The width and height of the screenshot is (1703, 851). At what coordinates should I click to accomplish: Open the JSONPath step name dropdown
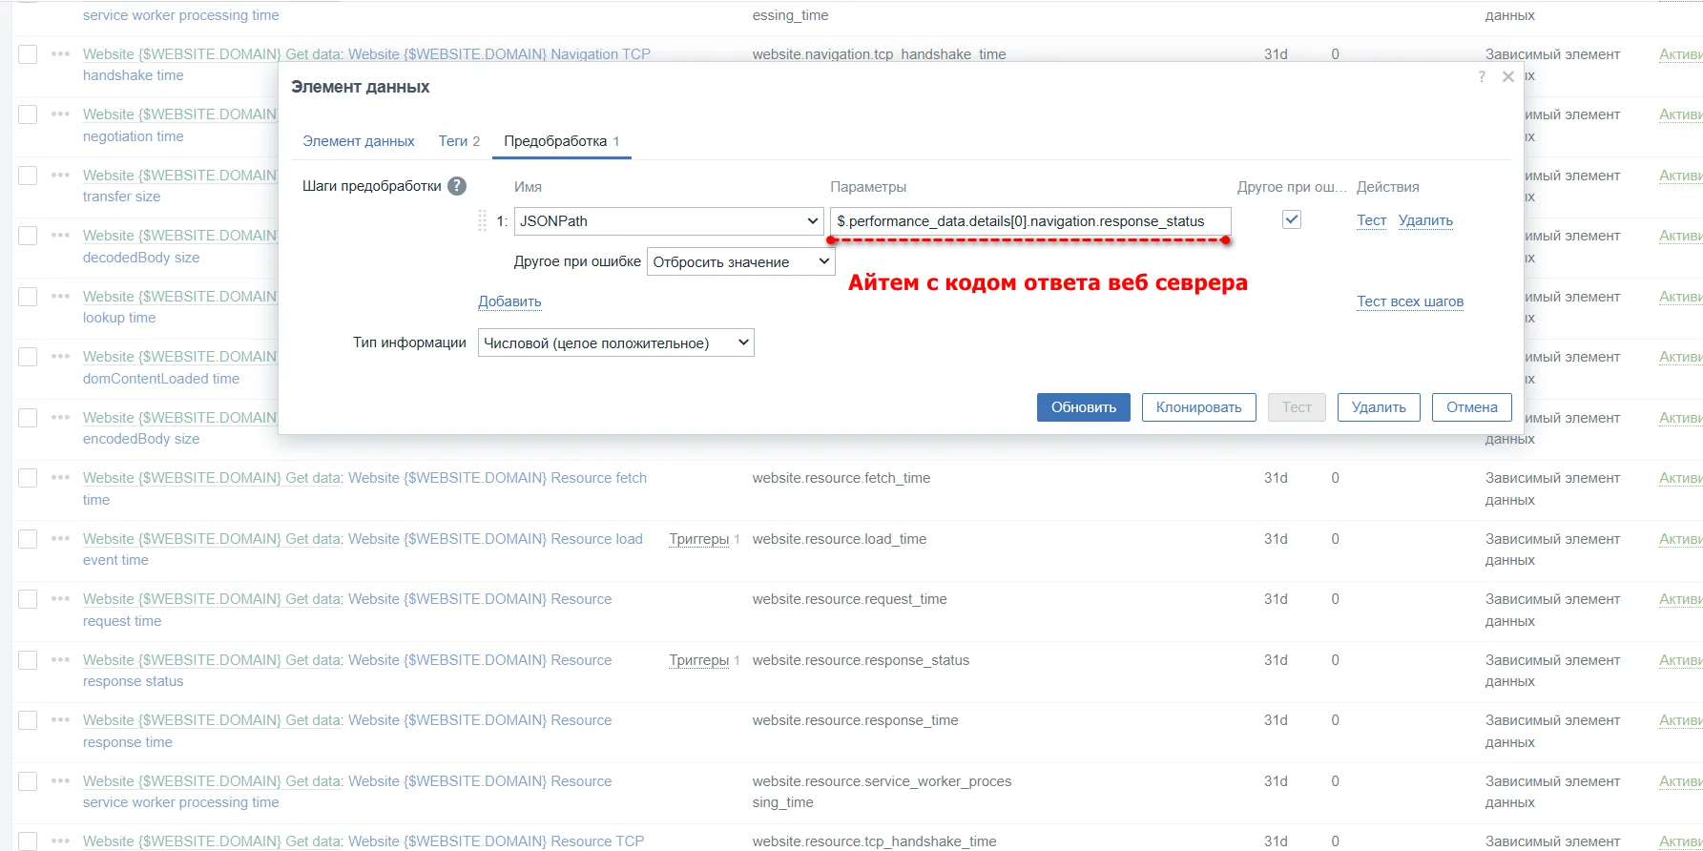tap(669, 221)
